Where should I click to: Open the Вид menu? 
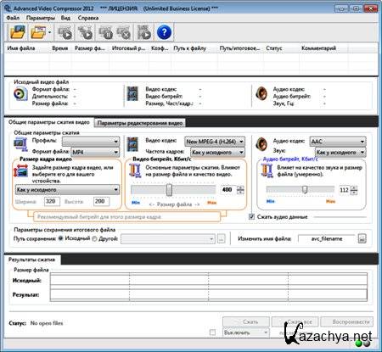coord(65,18)
